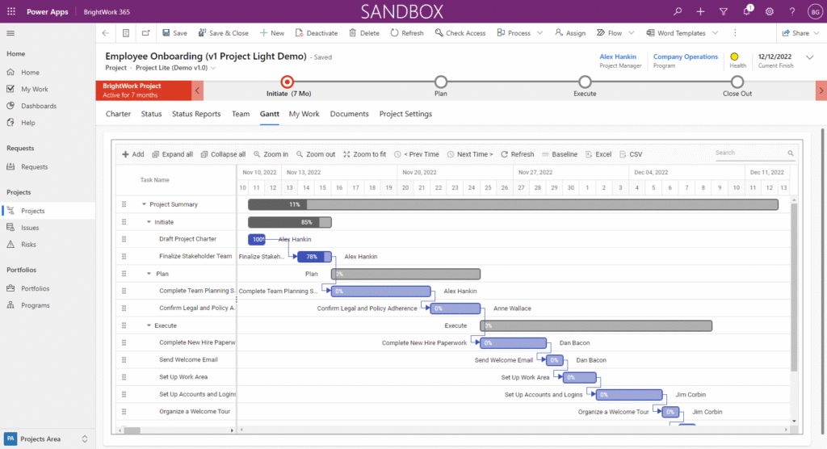Click the Delete trash icon
Viewport: 827px width, 449px height.
[363, 33]
